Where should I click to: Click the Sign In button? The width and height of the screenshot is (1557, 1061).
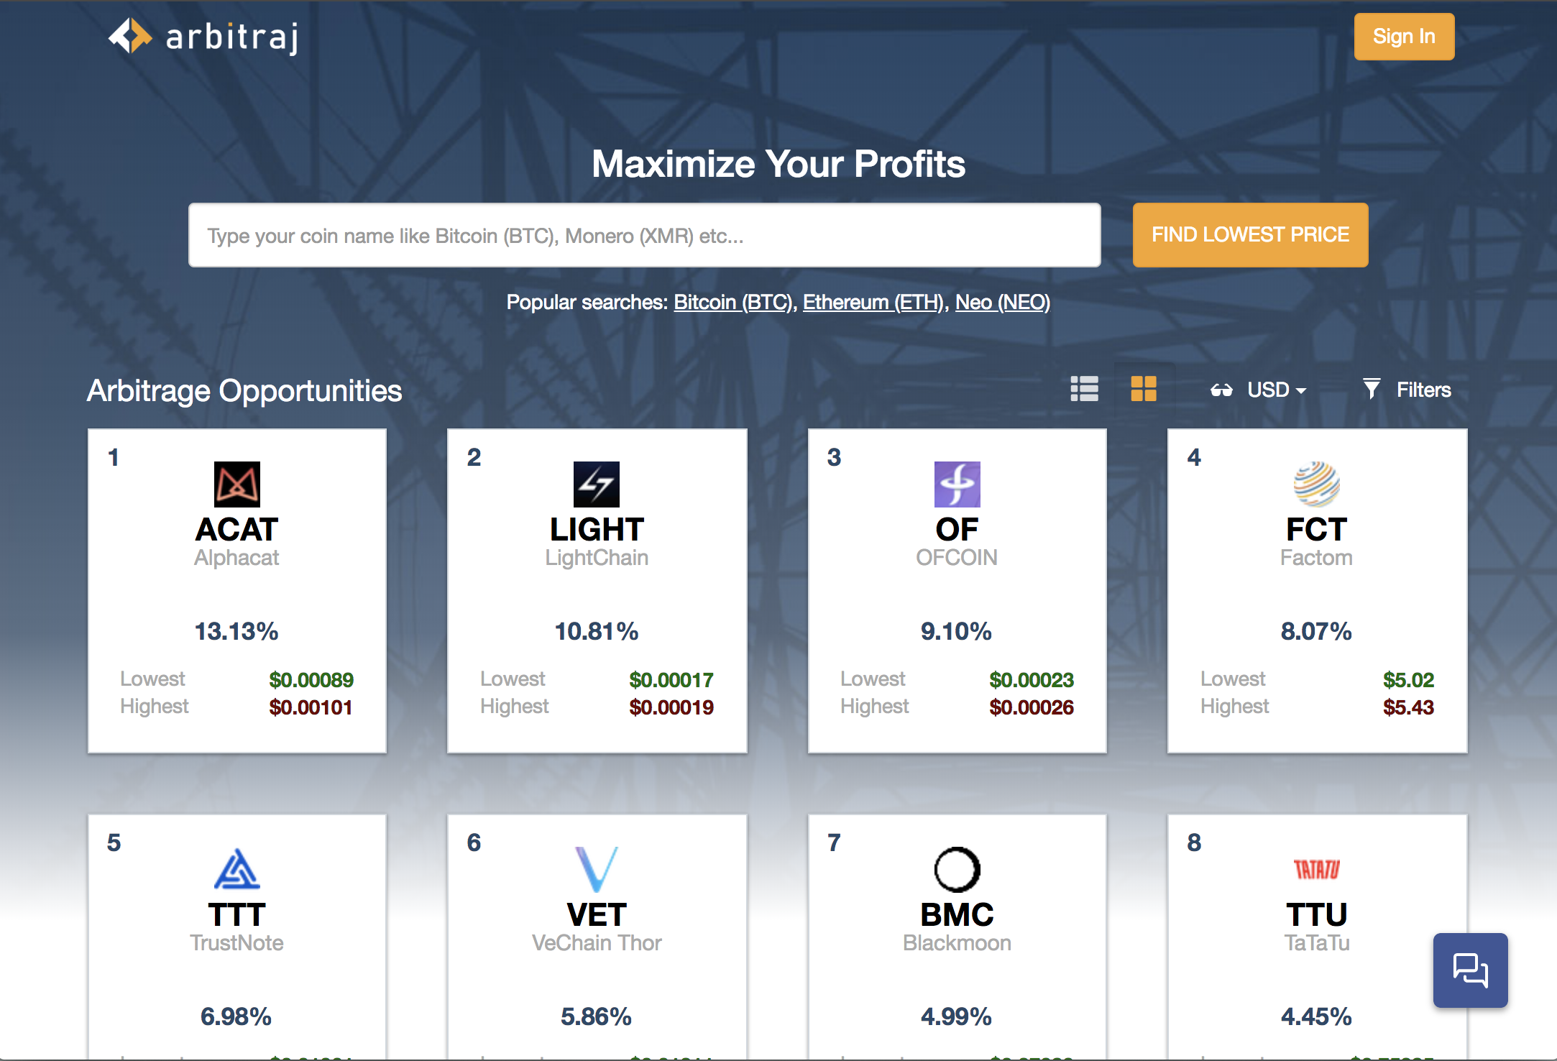[x=1403, y=36]
